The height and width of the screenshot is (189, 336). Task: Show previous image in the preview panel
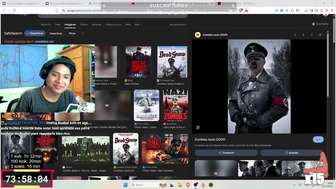(295, 35)
